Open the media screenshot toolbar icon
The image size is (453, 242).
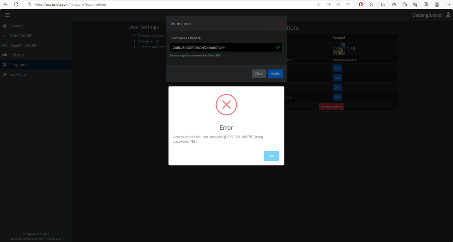(x=426, y=5)
